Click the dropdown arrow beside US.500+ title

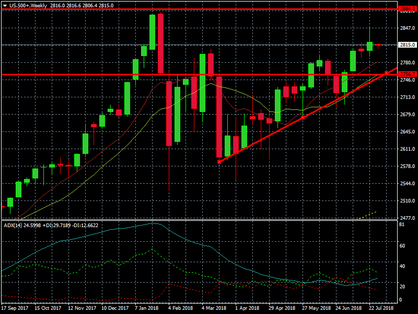tap(5, 5)
